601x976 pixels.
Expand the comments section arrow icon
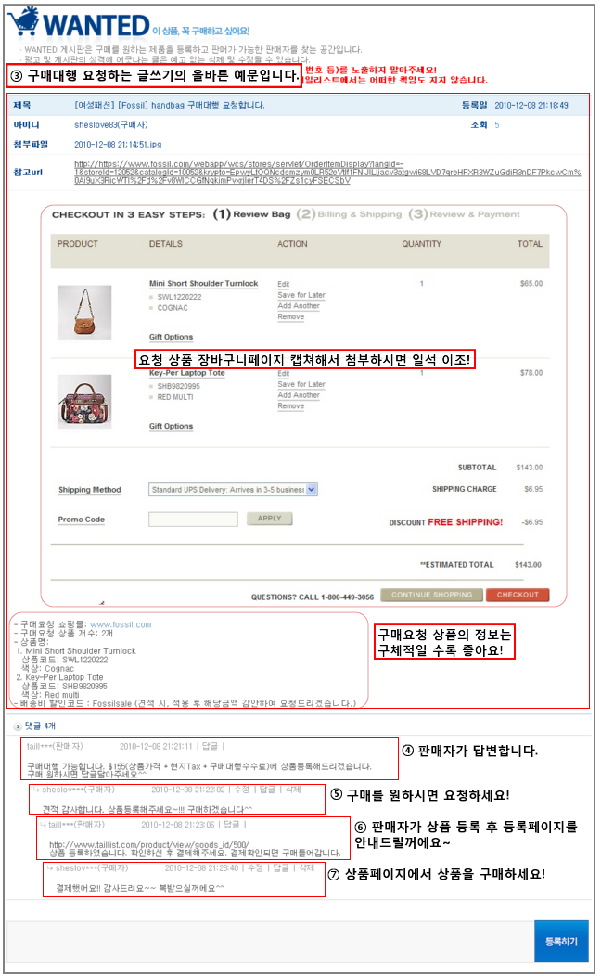(18, 726)
